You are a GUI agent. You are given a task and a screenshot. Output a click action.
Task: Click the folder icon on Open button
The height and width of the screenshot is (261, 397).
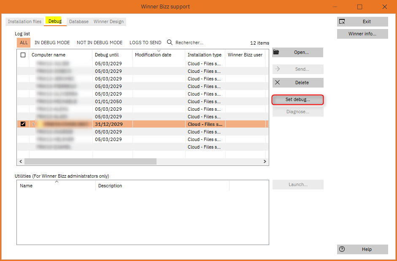[276, 52]
